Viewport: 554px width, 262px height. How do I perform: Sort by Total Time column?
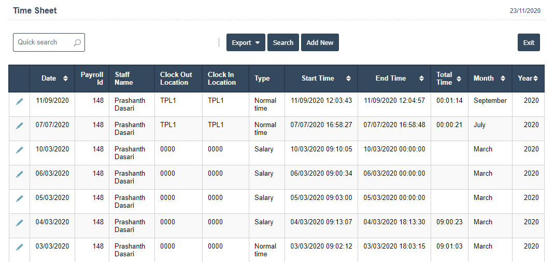459,79
